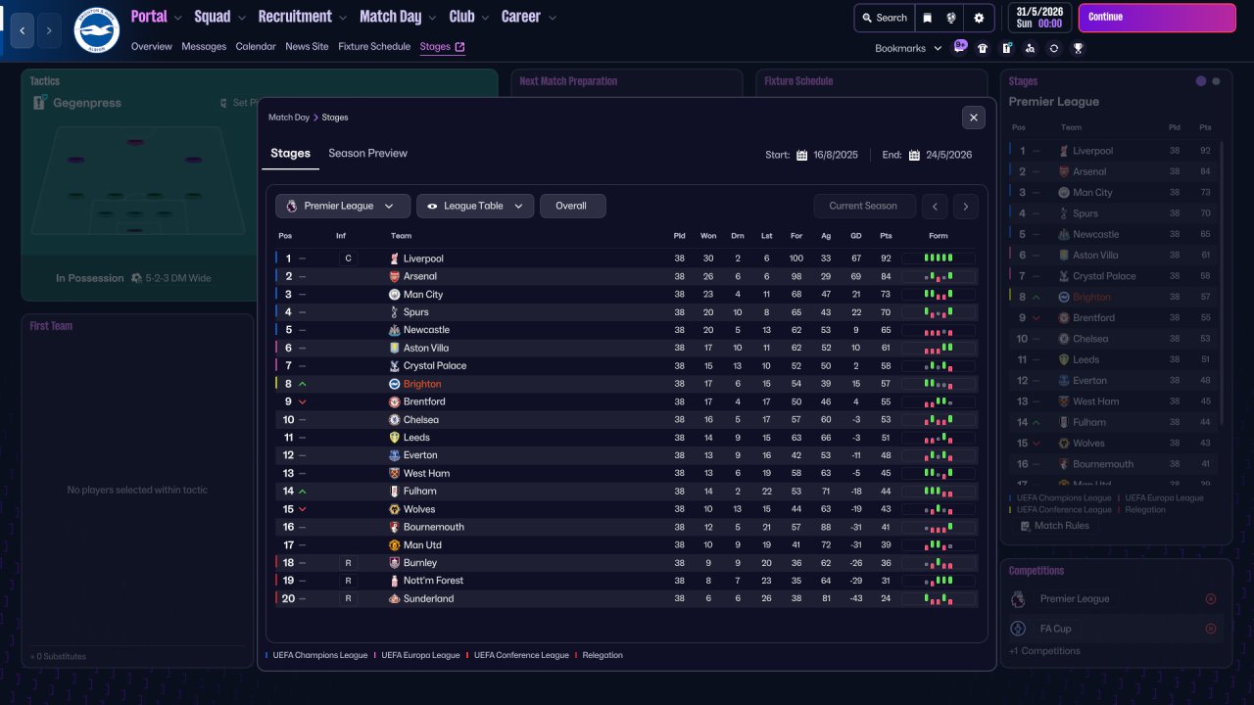Viewport: 1254px width, 705px height.
Task: Click the Man Utd crest in the league table
Action: [x=395, y=544]
